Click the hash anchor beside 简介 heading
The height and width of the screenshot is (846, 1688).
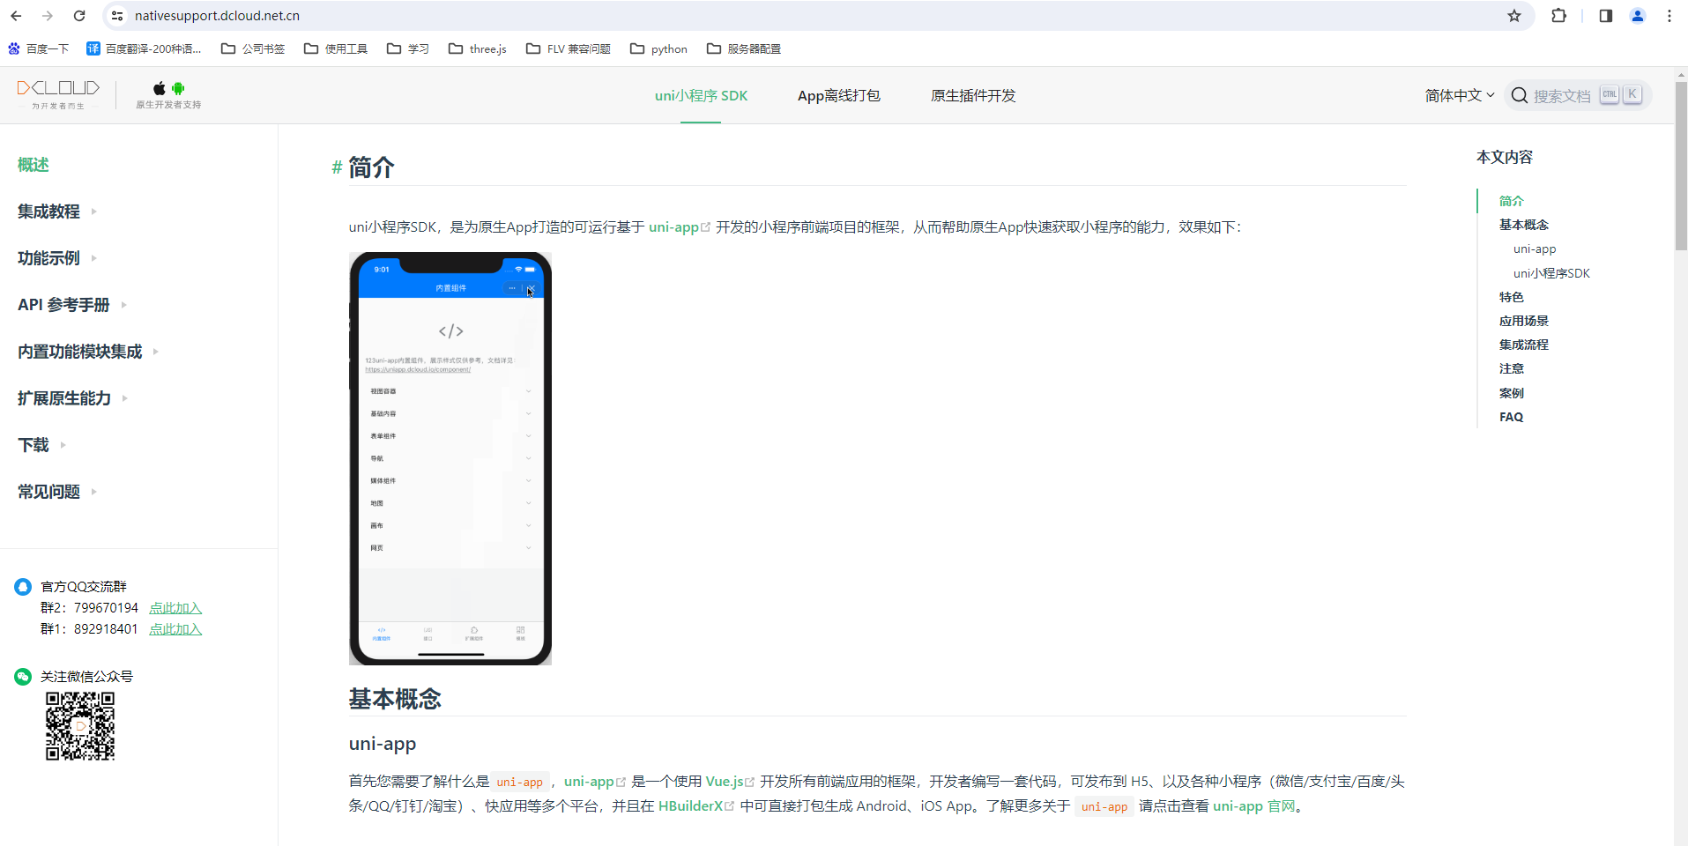coord(337,167)
